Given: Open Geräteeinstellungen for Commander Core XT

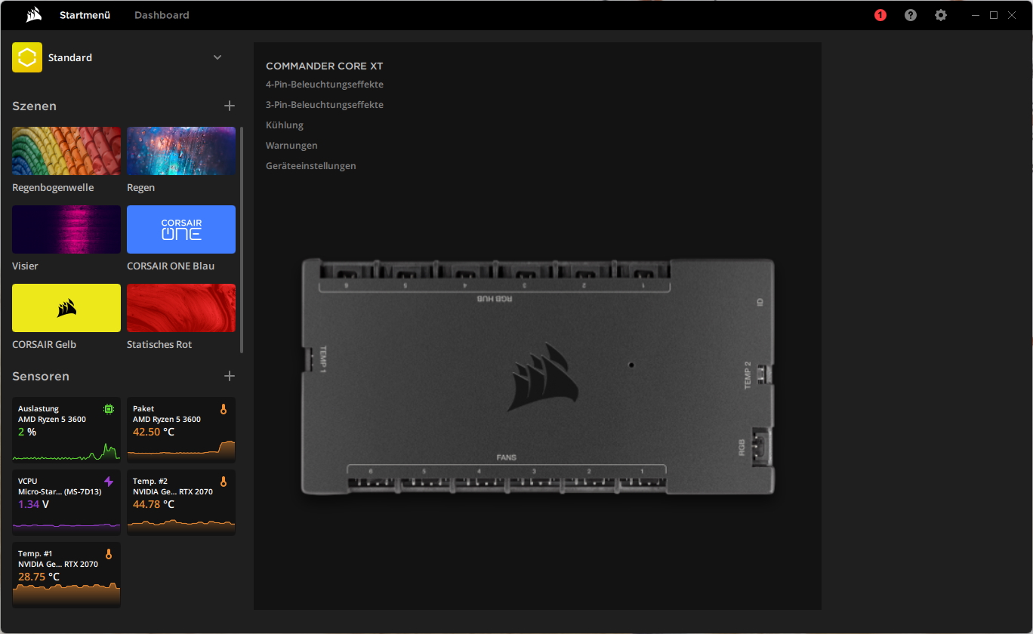Looking at the screenshot, I should point(310,166).
